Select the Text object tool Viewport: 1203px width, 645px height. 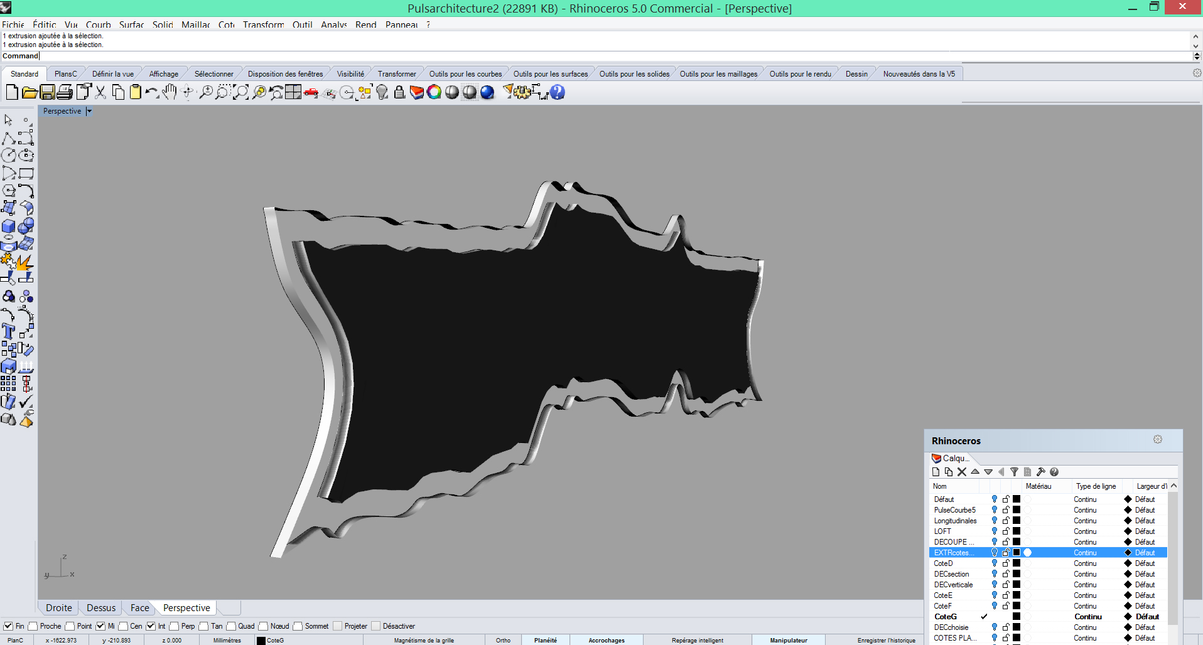pos(9,331)
